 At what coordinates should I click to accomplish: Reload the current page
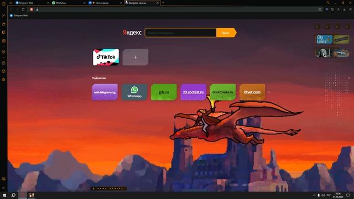pyautogui.click(x=23, y=9)
